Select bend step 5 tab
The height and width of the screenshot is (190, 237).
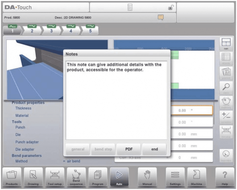(90, 30)
